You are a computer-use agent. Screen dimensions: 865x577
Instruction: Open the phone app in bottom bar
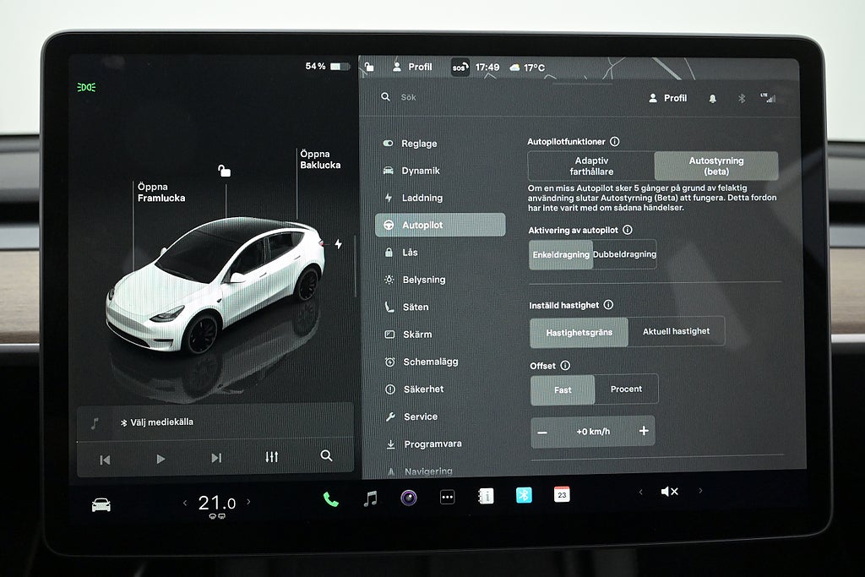pyautogui.click(x=330, y=498)
